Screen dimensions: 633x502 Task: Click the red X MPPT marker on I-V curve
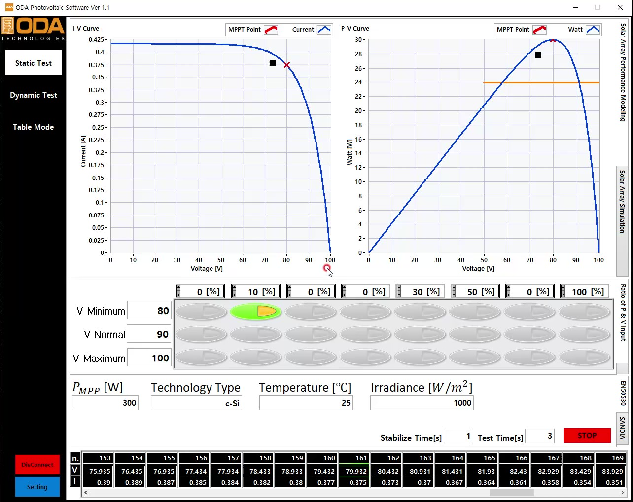[286, 65]
